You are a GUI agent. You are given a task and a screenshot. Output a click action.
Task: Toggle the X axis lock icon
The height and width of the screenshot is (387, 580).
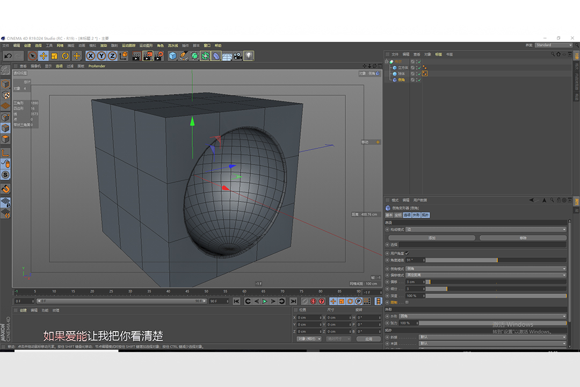(x=91, y=56)
